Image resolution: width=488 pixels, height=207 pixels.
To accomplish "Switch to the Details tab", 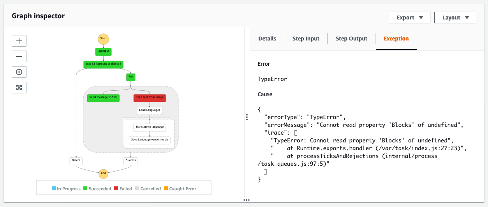I will tap(267, 39).
